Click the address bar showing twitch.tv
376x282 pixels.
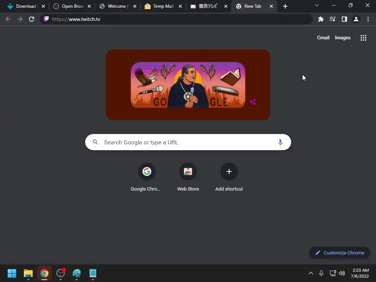coord(176,19)
